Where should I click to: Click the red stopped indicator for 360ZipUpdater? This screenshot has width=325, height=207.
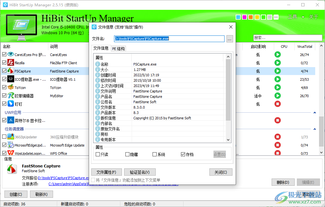coord(278,137)
